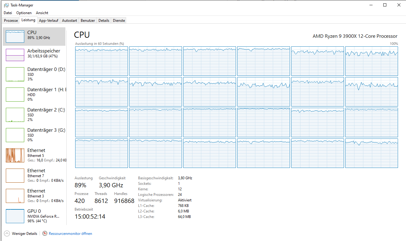The width and height of the screenshot is (406, 241).
Task: Select Ethernet 7 network graph thumbnail
Action: pyautogui.click(x=15, y=176)
